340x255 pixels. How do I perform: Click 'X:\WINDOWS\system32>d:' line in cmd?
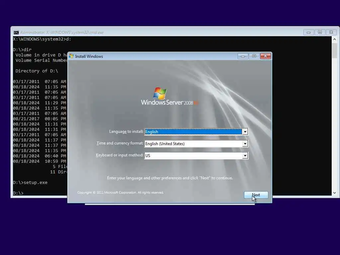coord(42,39)
